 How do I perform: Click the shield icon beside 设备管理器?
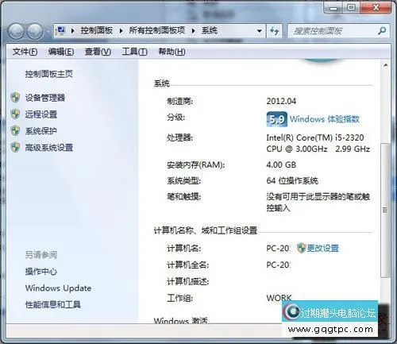tap(16, 98)
